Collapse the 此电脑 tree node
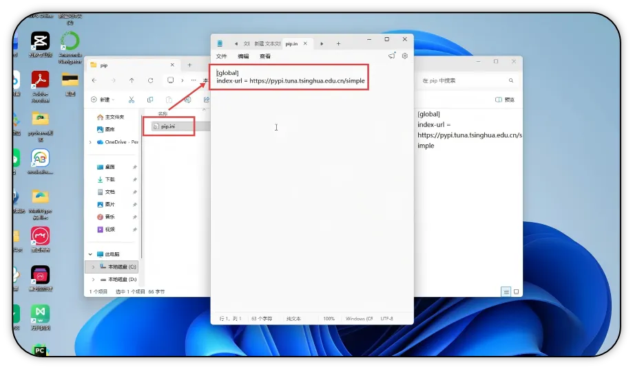The image size is (633, 369). (90, 254)
